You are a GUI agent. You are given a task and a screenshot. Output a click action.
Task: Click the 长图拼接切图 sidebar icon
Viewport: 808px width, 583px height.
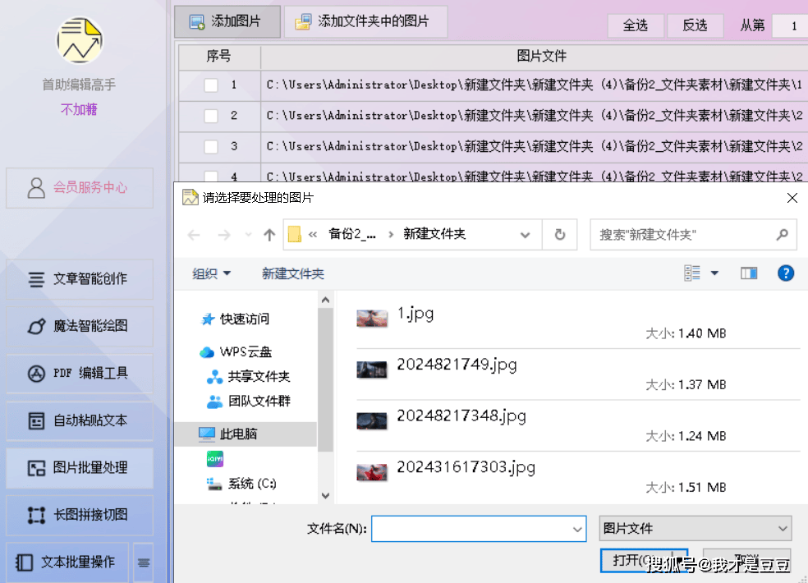coord(39,516)
